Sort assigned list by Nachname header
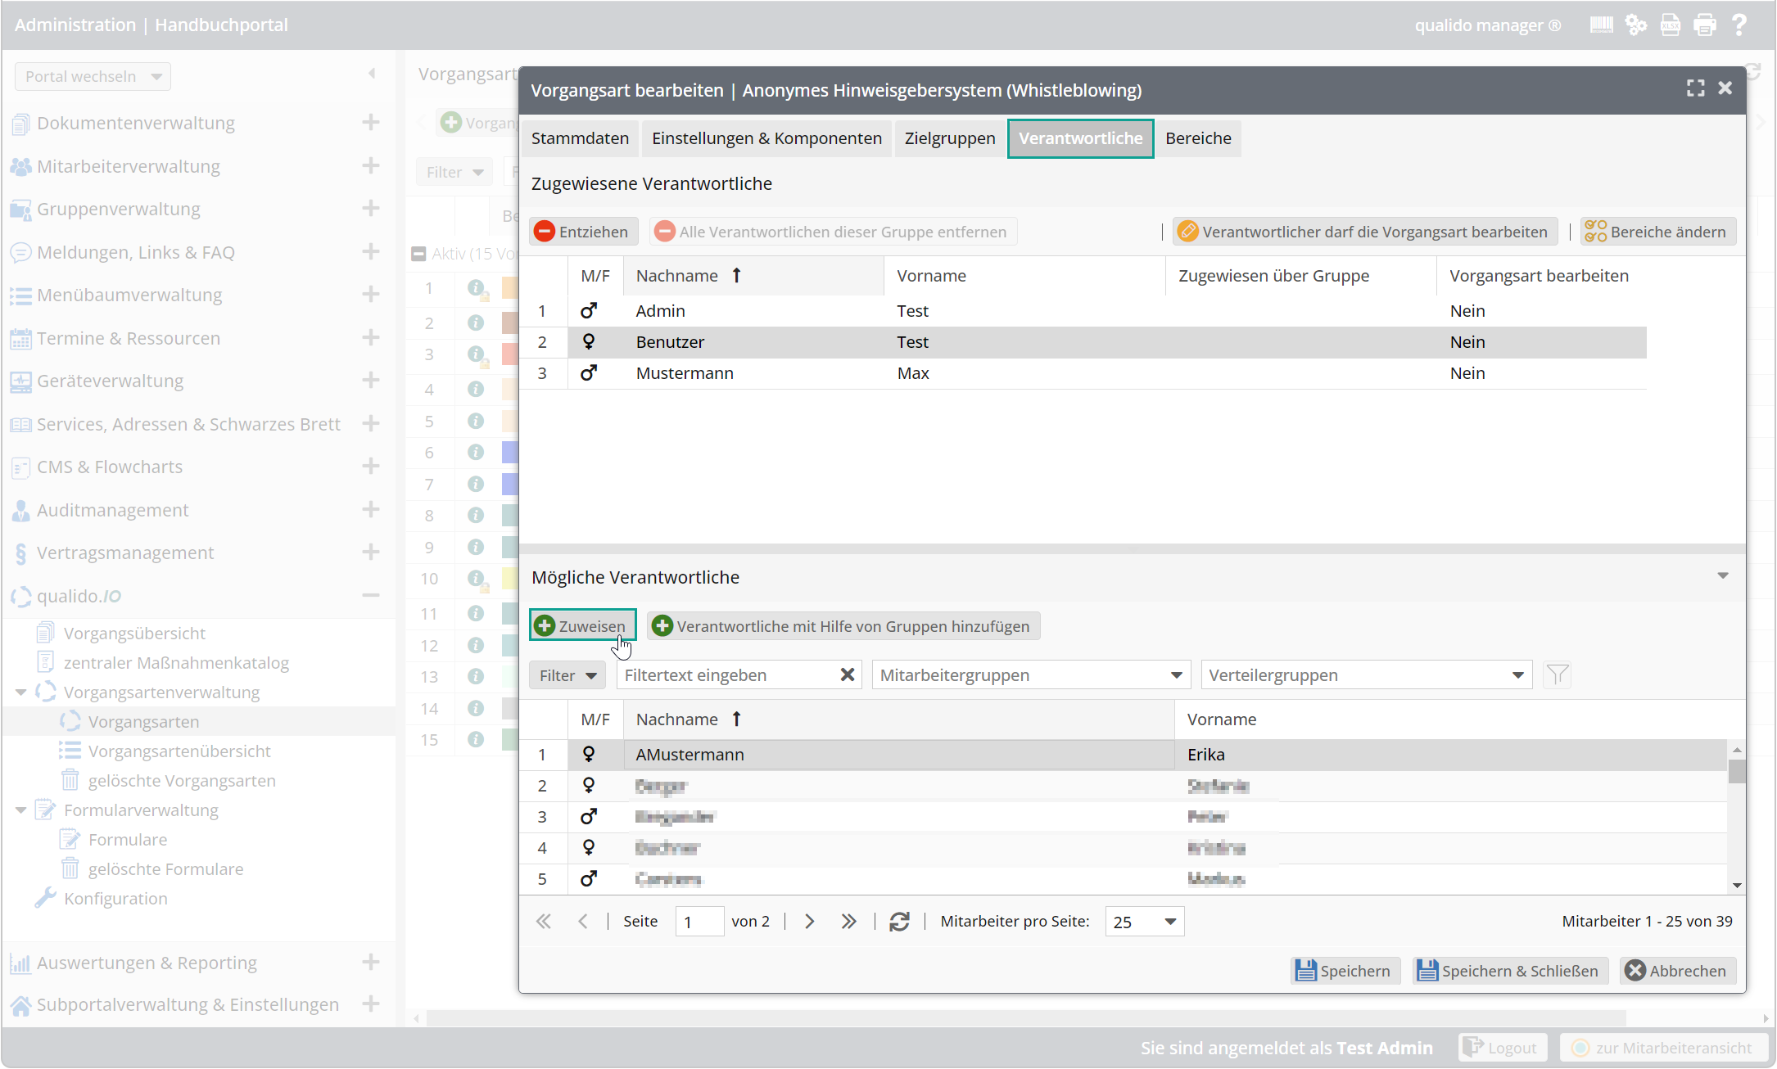 [754, 276]
